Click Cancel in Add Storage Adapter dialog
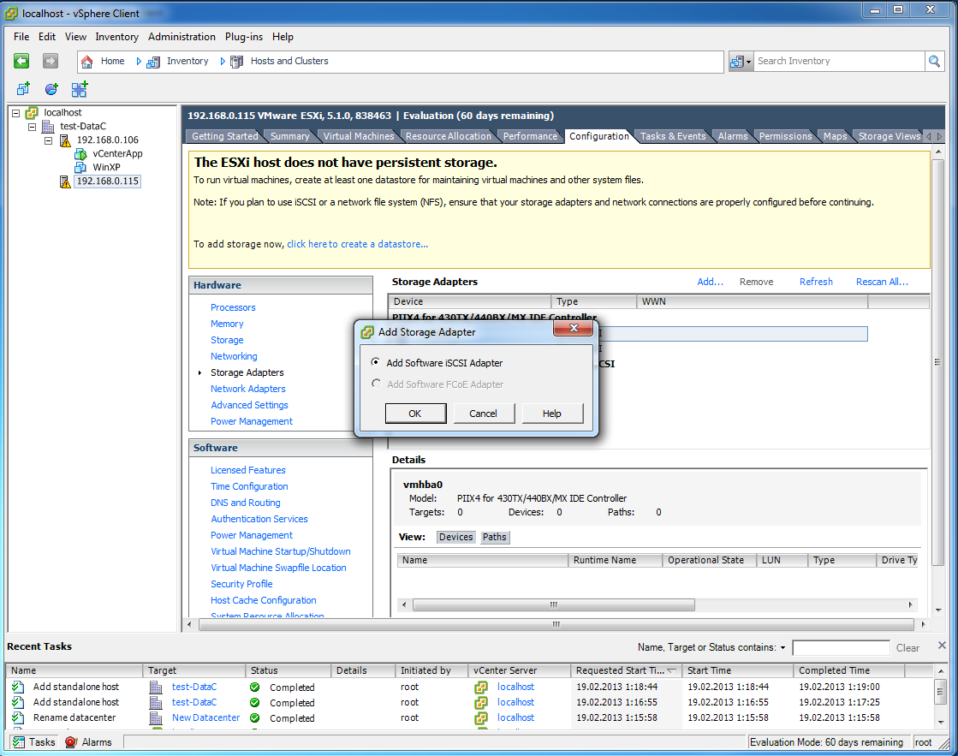This screenshot has height=756, width=958. click(483, 414)
